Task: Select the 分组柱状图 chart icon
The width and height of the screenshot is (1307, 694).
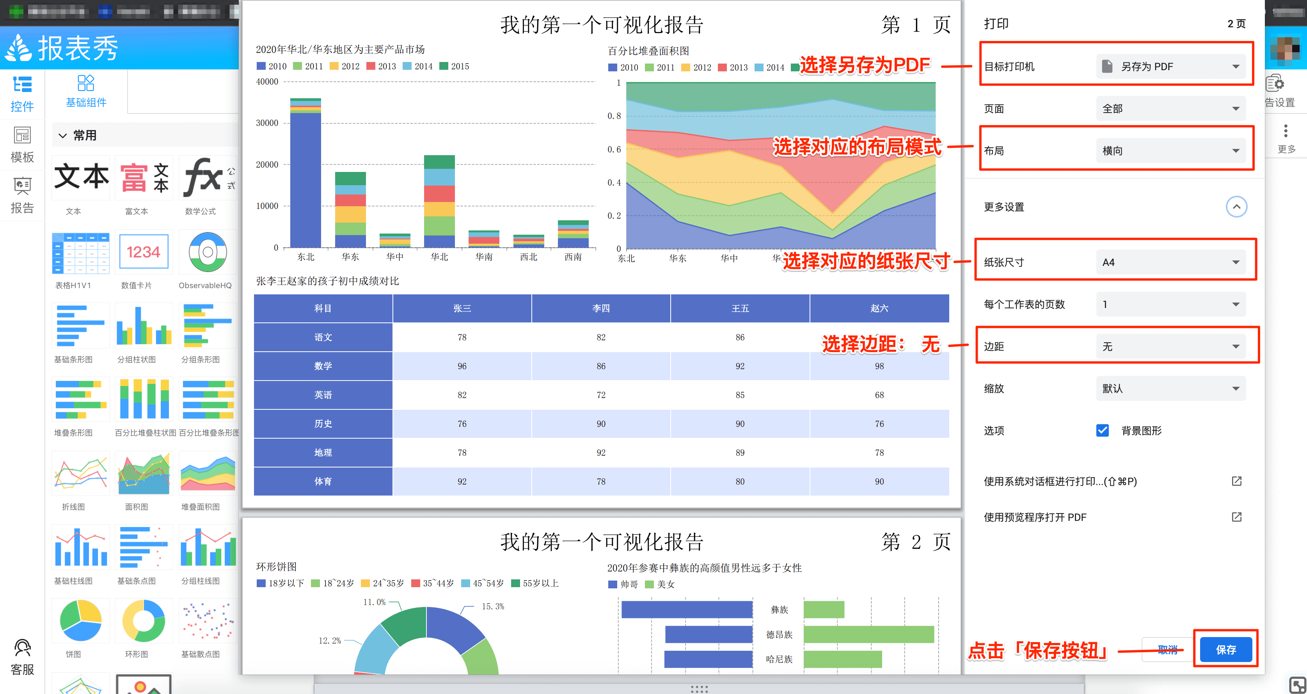Action: (144, 326)
